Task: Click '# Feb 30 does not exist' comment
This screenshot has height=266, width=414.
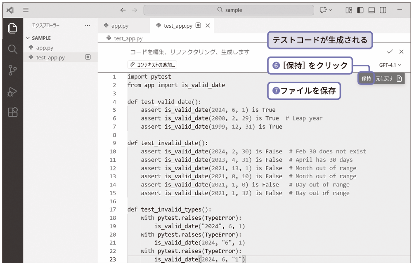Action: click(327, 151)
